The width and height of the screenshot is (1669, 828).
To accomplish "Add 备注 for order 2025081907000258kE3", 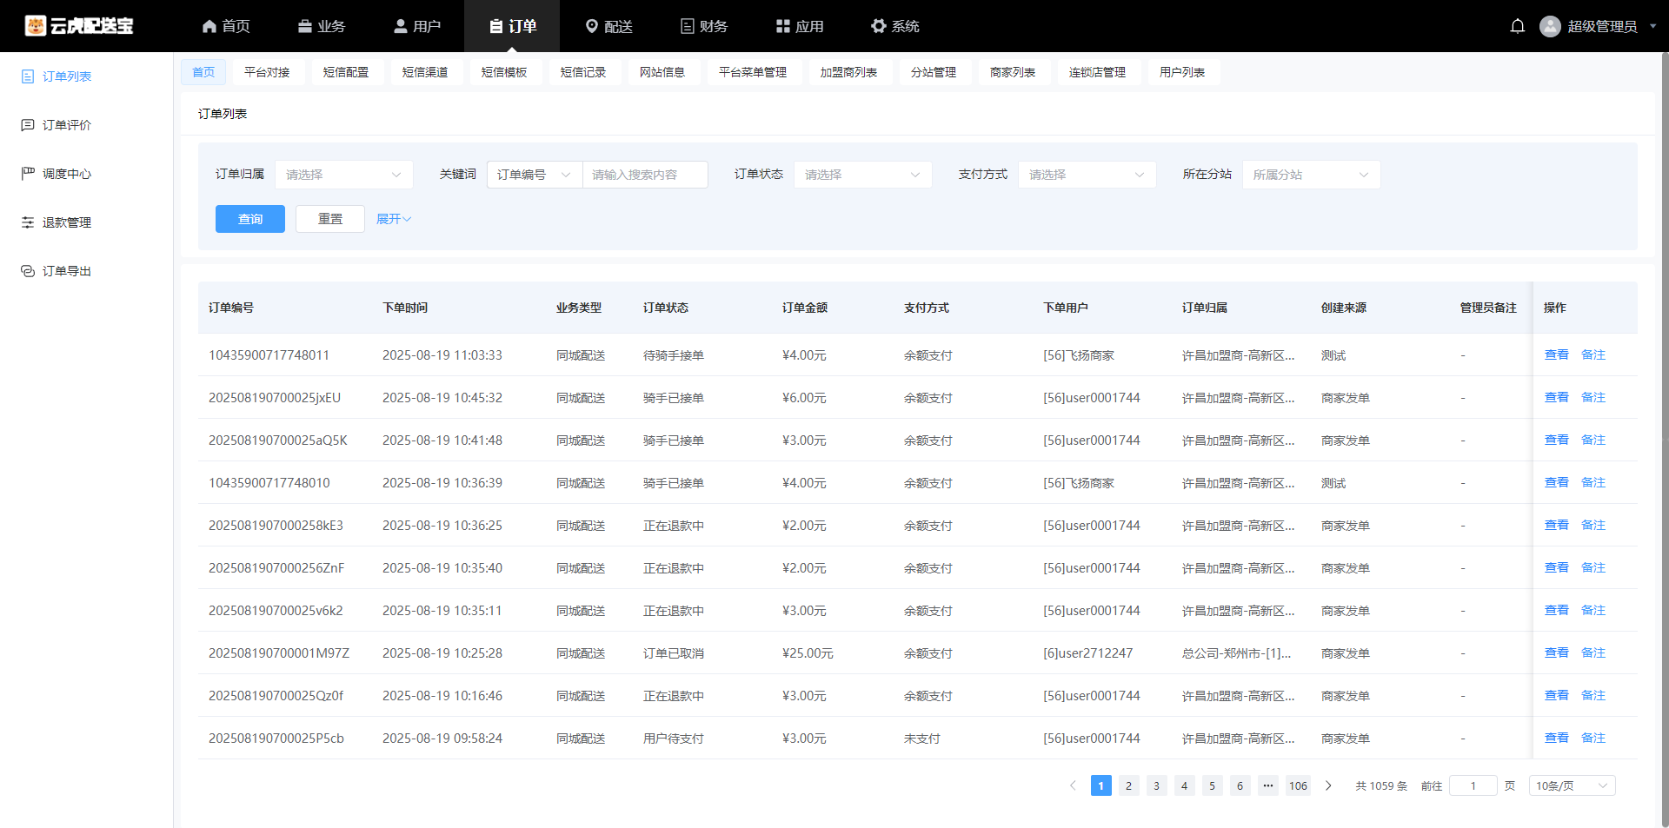I will (x=1593, y=525).
